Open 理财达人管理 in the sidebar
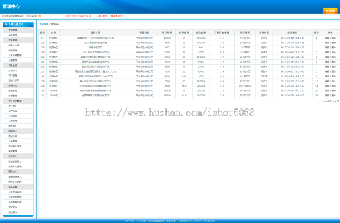 (x=15, y=182)
